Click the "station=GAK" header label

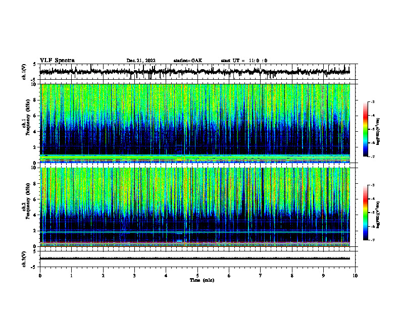tap(188, 61)
